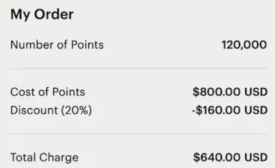Click the divider line above Total Charge
This screenshot has width=275, height=168.
tap(139, 134)
